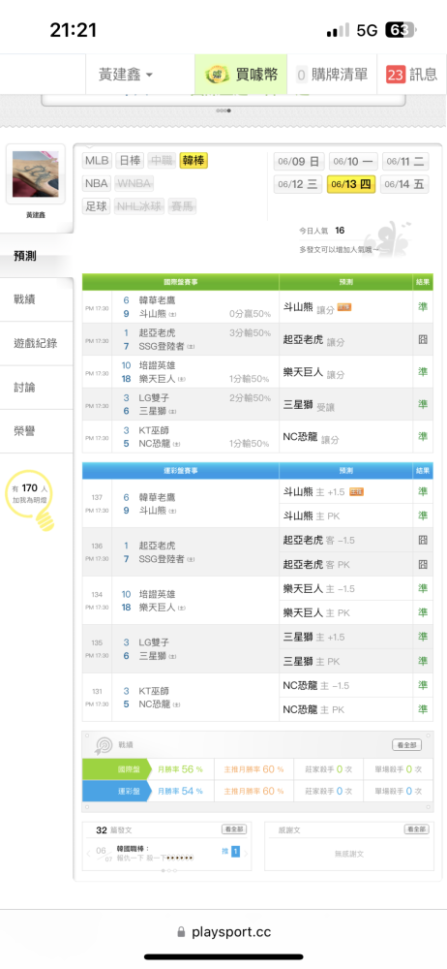
Task: Go to the next post with right arrow
Action: [246, 854]
